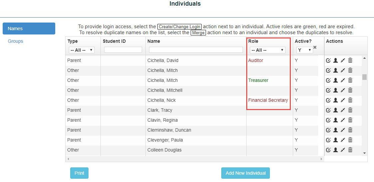Image resolution: width=374 pixels, height=182 pixels.
Task: Open Create/Change Login for Cichella, Nick
Action: click(x=335, y=100)
